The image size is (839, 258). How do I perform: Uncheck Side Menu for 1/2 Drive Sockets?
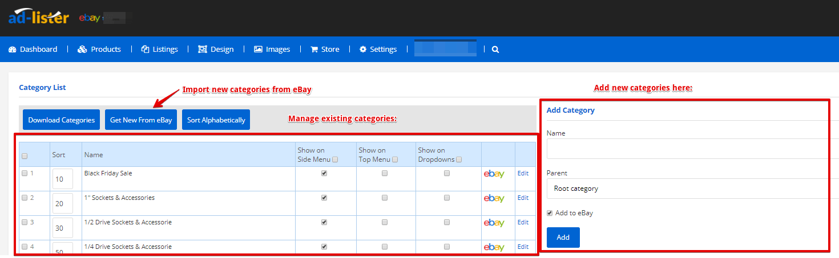point(324,222)
